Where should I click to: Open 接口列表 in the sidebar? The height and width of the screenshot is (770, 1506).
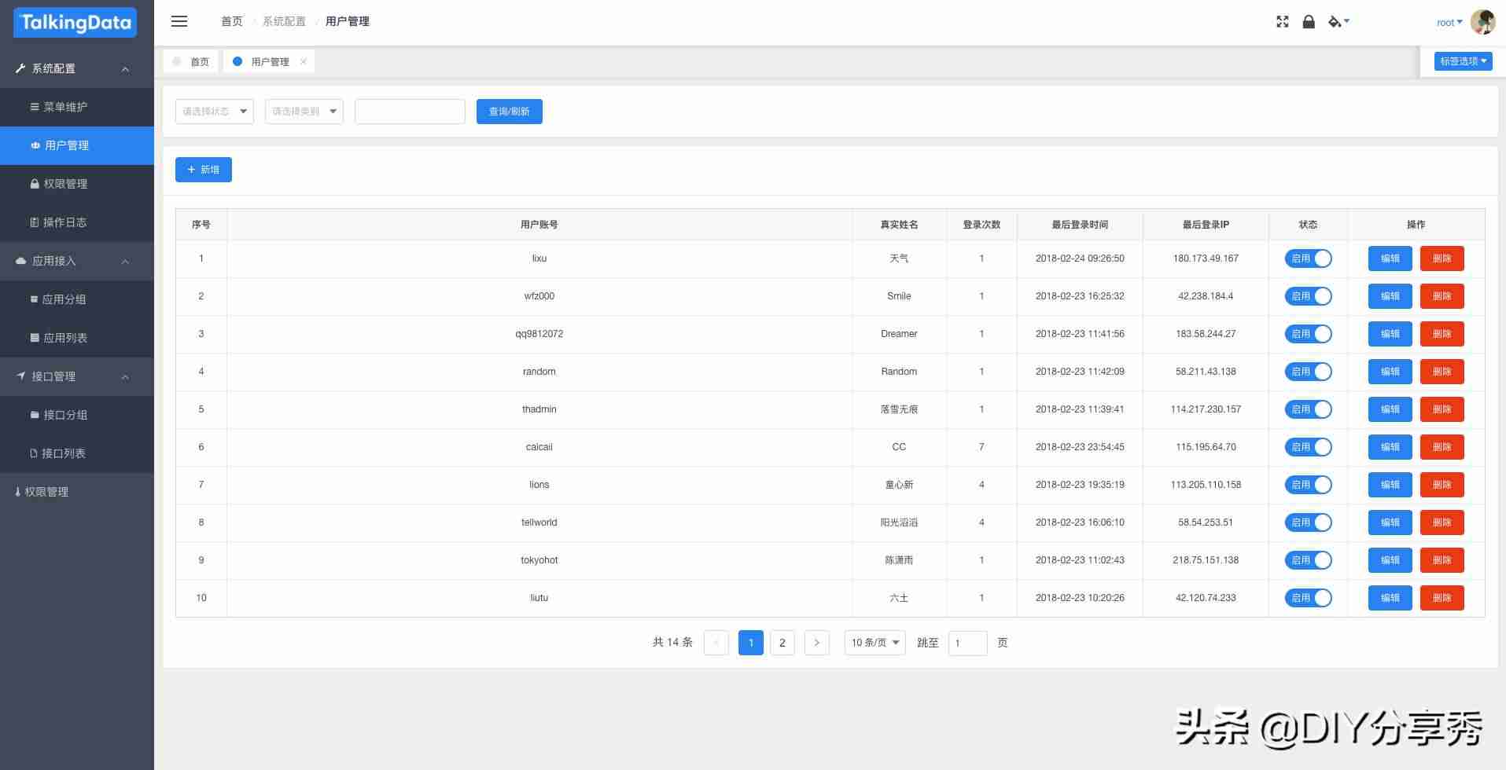click(x=77, y=453)
